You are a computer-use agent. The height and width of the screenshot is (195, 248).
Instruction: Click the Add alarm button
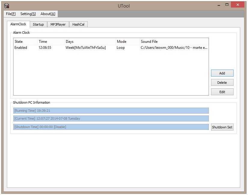click(x=222, y=73)
